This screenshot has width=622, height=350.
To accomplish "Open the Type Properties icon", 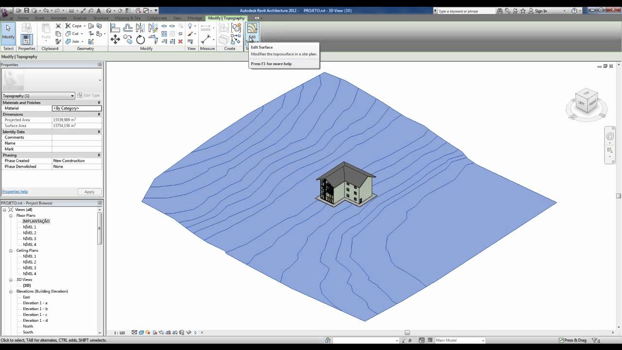I will 27,28.
